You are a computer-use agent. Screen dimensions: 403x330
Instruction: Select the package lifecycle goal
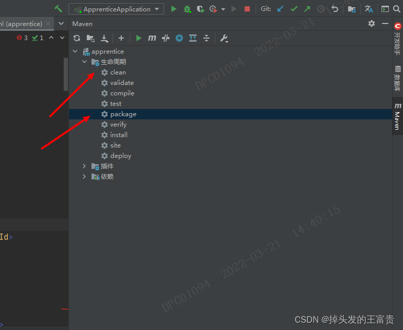coord(123,114)
